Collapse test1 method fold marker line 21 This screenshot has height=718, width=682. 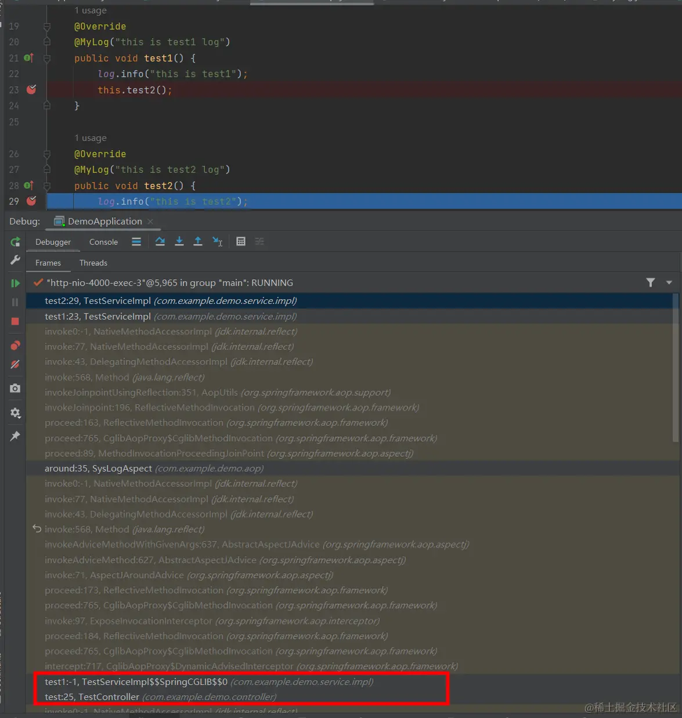[47, 58]
